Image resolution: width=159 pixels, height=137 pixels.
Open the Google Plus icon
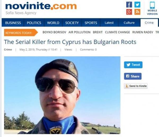click(129, 12)
